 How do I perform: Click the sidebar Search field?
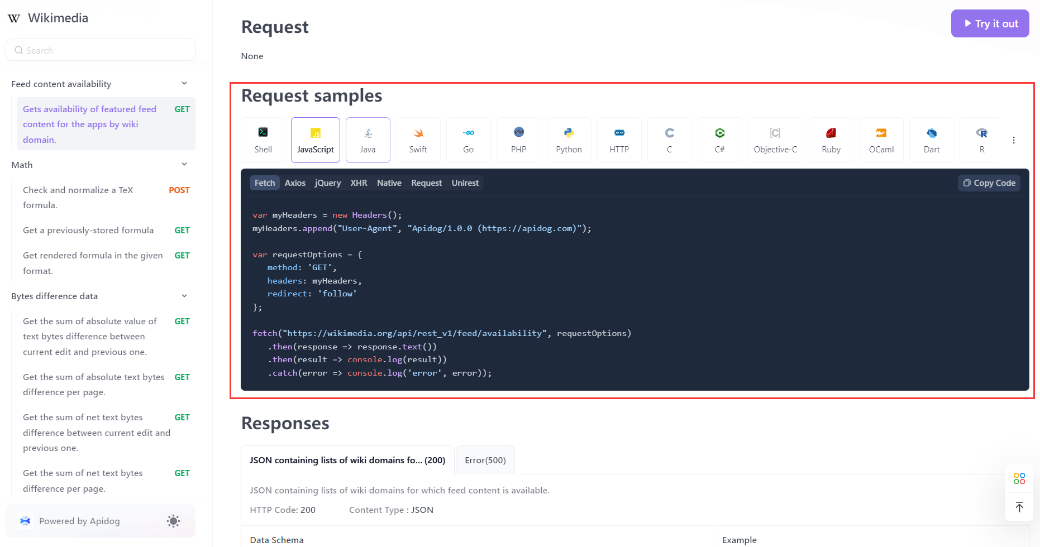[101, 50]
